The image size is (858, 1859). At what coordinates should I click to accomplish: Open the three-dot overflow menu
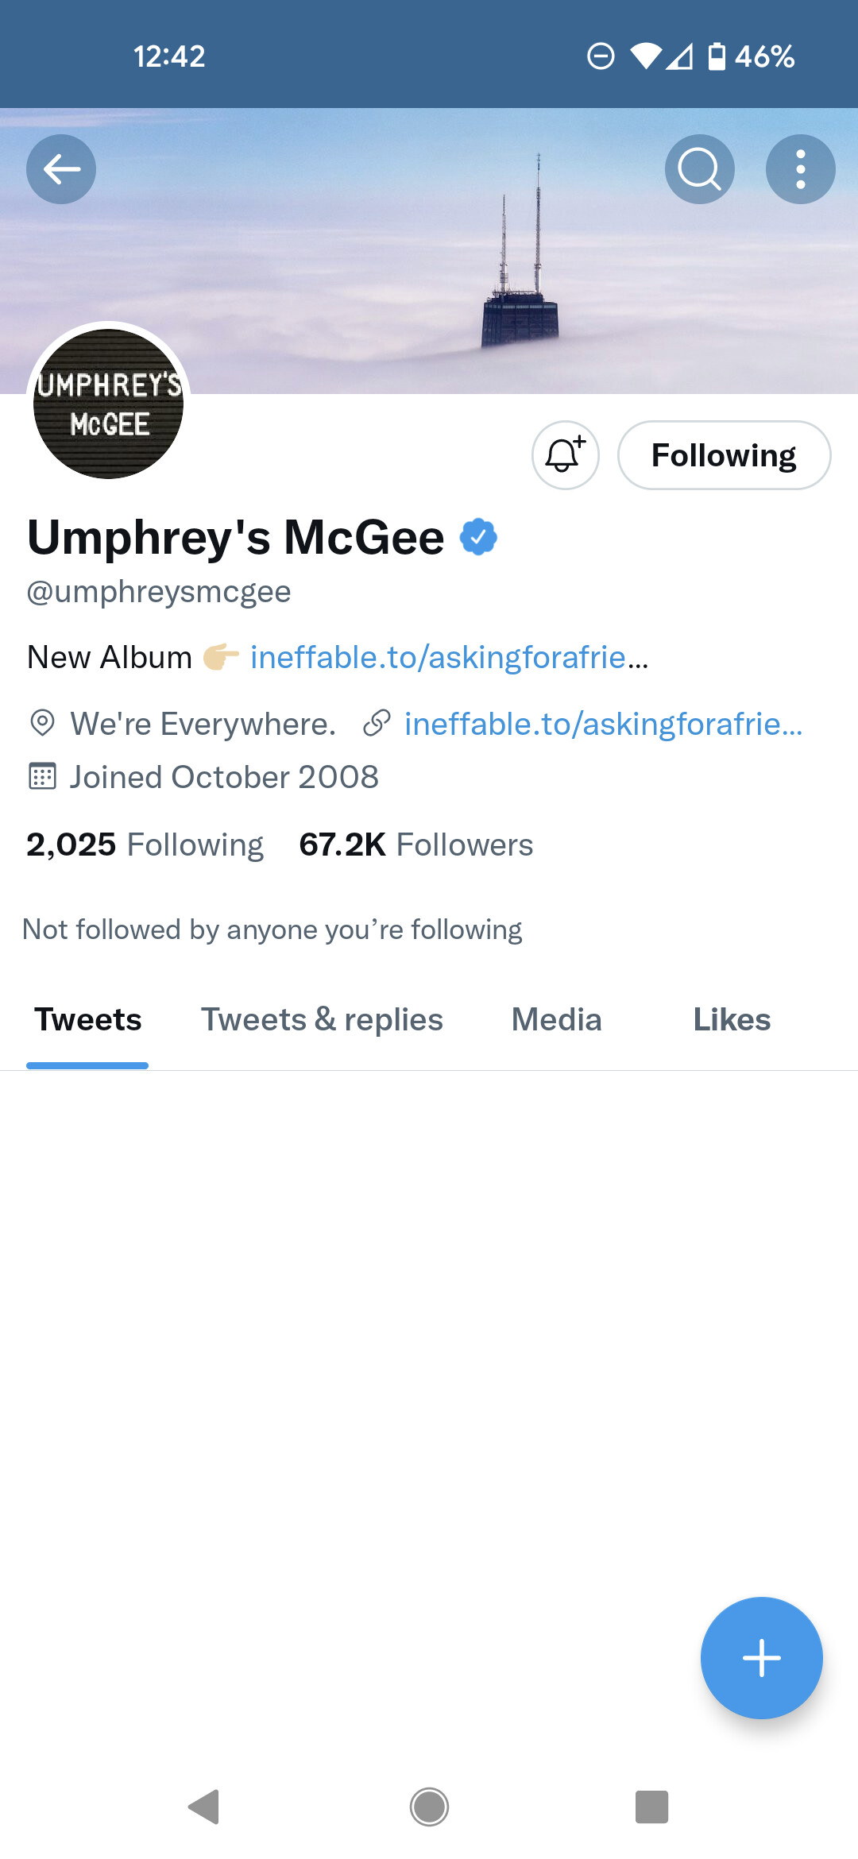[x=800, y=169]
